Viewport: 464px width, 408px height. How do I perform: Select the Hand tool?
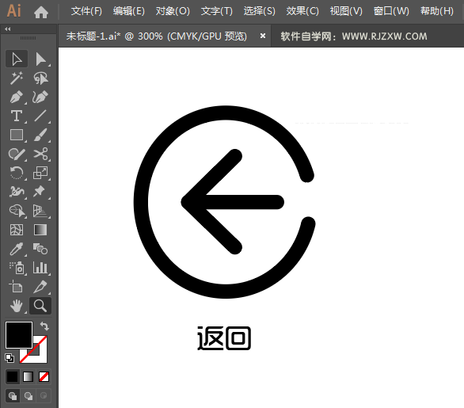click(17, 306)
